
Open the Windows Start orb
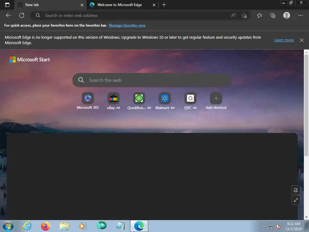click(8, 226)
